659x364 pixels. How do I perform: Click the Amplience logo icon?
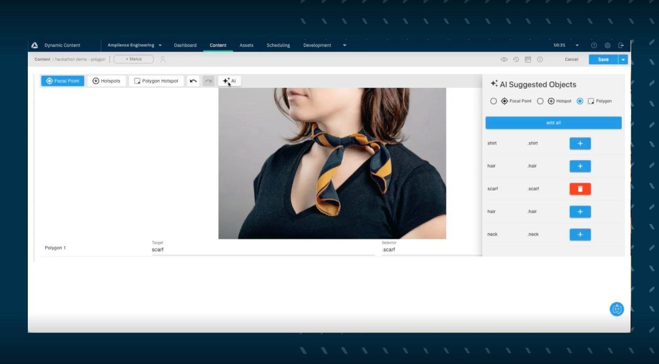(34, 45)
